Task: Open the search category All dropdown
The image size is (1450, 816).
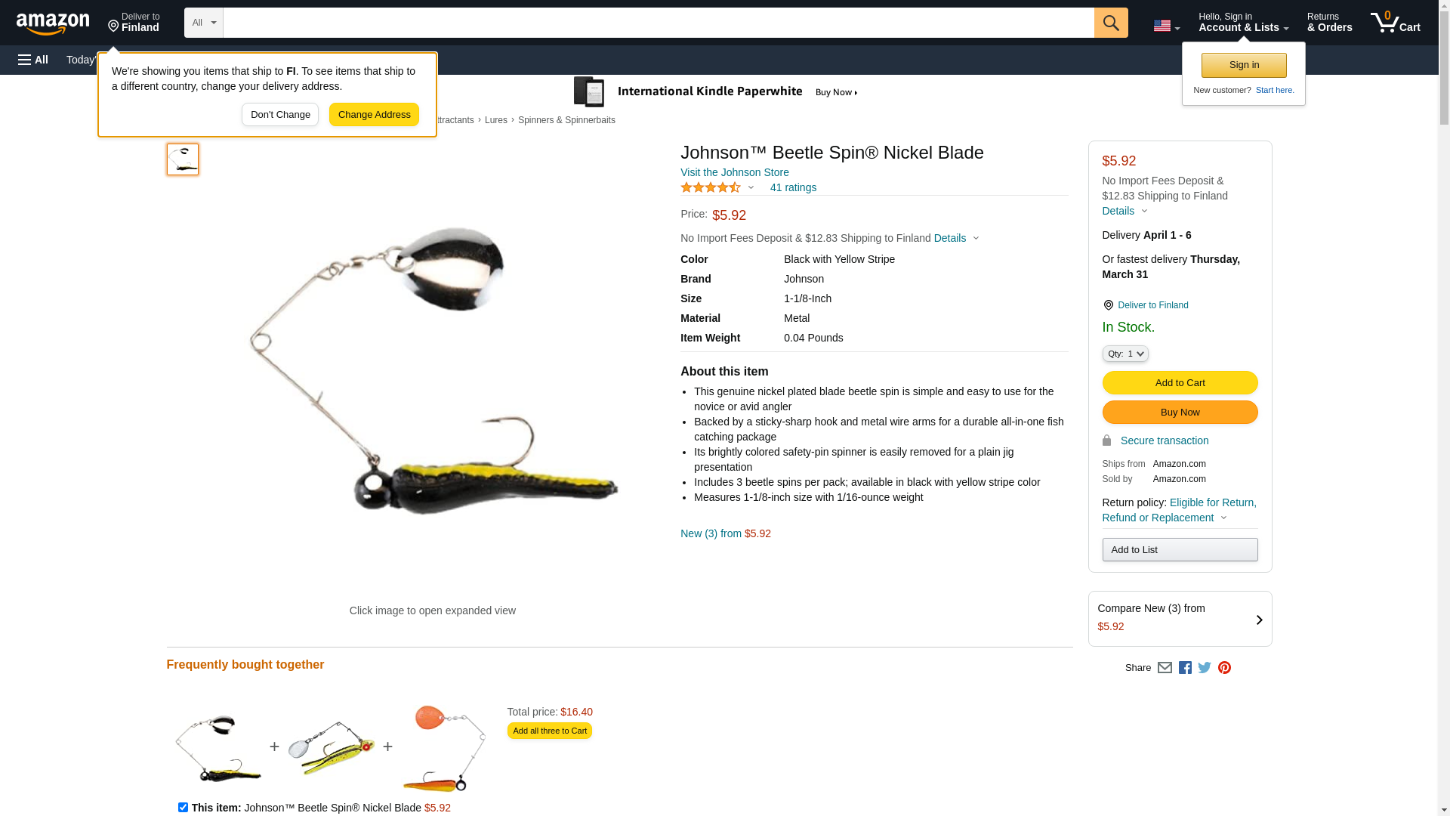Action: coord(204,23)
